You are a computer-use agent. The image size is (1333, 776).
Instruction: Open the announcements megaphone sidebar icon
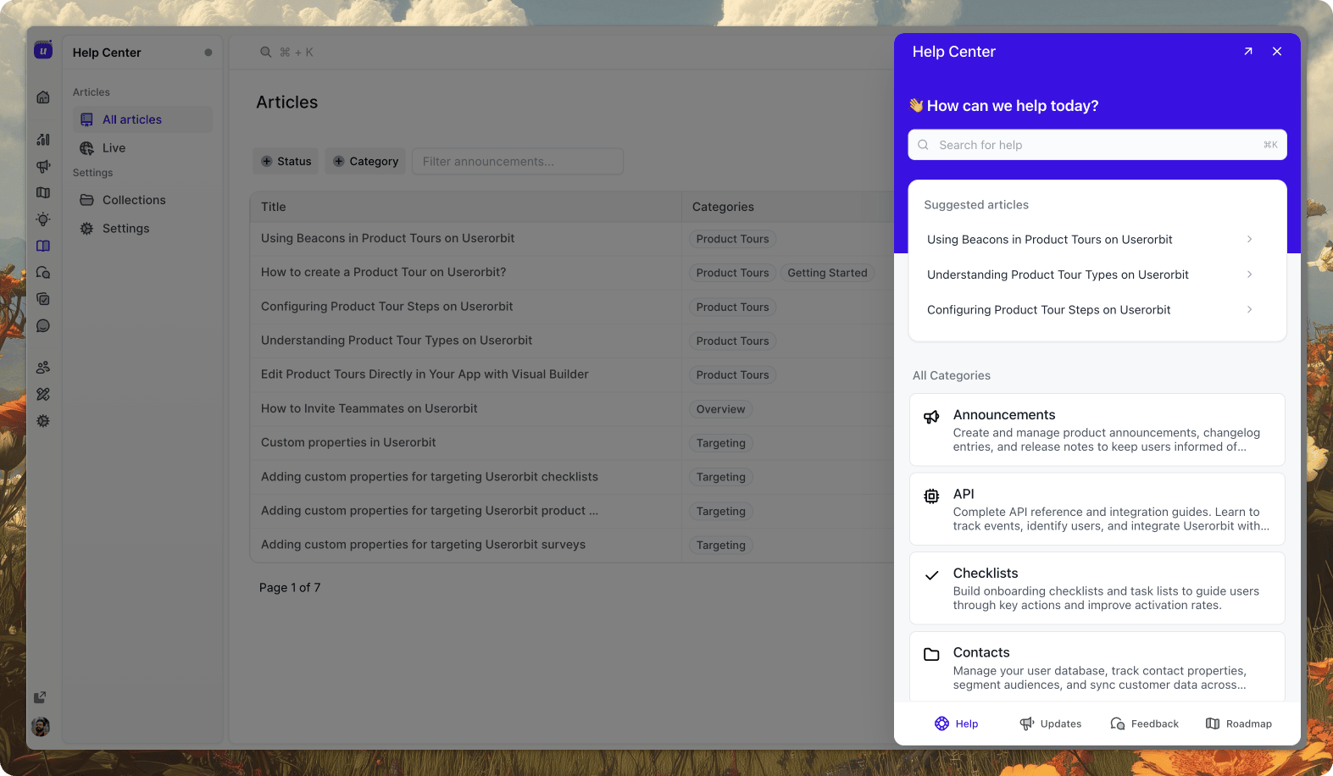tap(43, 166)
